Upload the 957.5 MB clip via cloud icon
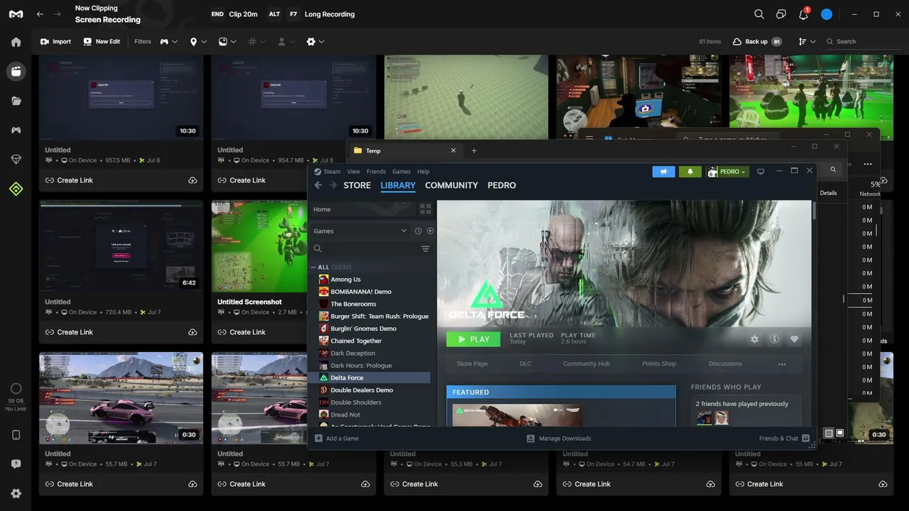 tap(192, 180)
